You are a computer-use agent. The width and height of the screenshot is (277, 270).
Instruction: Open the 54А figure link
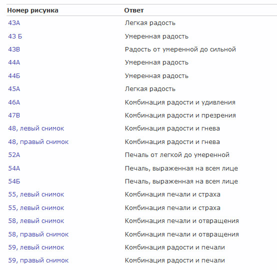(x=14, y=168)
